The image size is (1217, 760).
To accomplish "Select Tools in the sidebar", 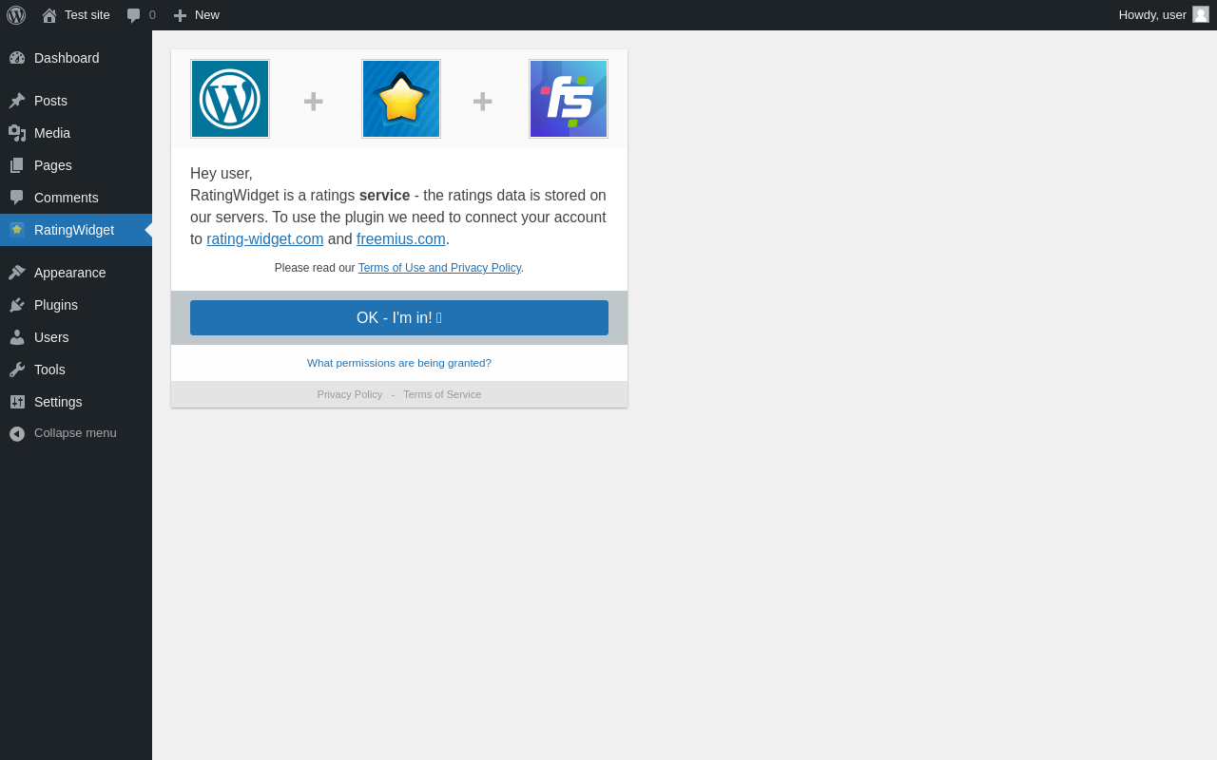I will 76,370.
